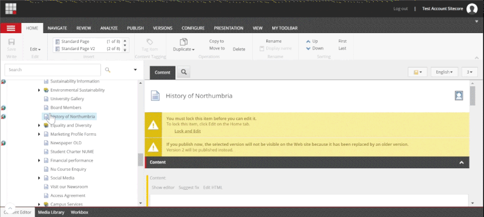Screen dimensions: 484x217
Task: Click Copy to in Operations
Action: [x=217, y=41]
